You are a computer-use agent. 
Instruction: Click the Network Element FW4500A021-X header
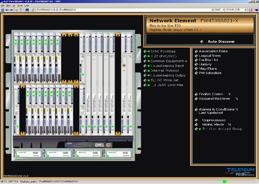click(x=194, y=21)
